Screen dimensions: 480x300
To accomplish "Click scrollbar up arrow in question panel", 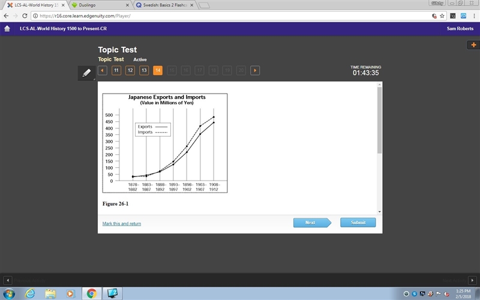I will pyautogui.click(x=380, y=84).
